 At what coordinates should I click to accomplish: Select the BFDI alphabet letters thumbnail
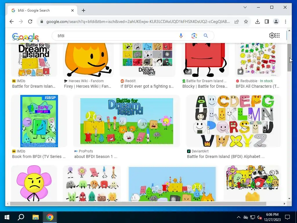(233, 121)
